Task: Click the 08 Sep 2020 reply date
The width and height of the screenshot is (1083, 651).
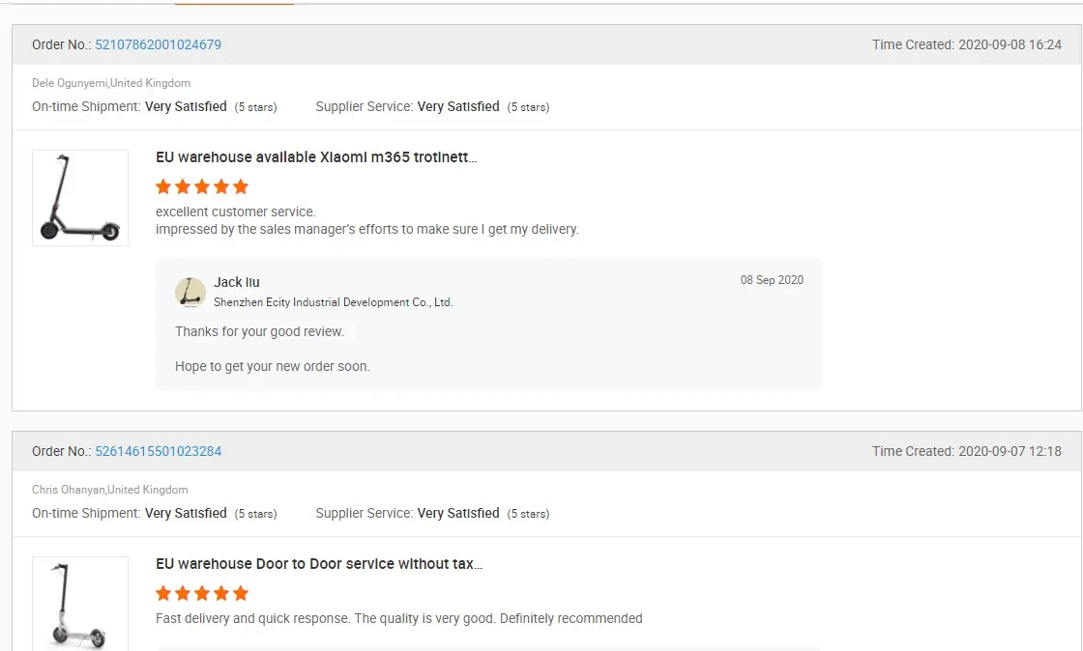Action: [x=772, y=280]
